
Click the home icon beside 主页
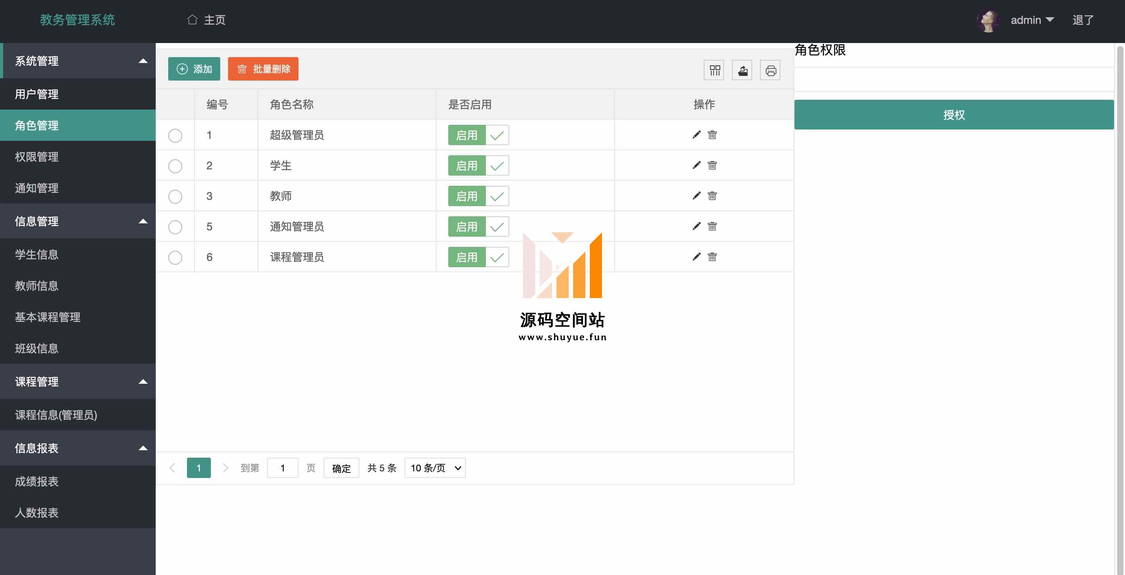[192, 20]
